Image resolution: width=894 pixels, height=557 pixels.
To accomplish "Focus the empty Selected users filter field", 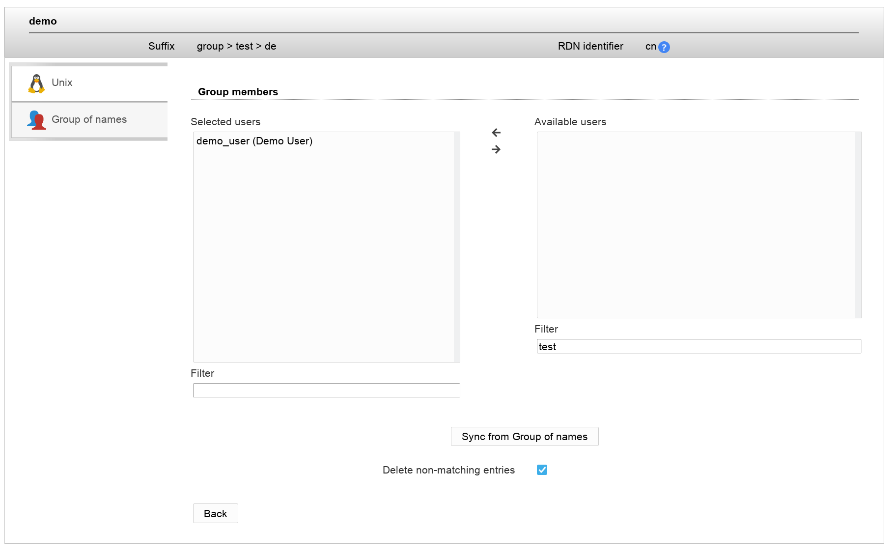I will [x=326, y=390].
